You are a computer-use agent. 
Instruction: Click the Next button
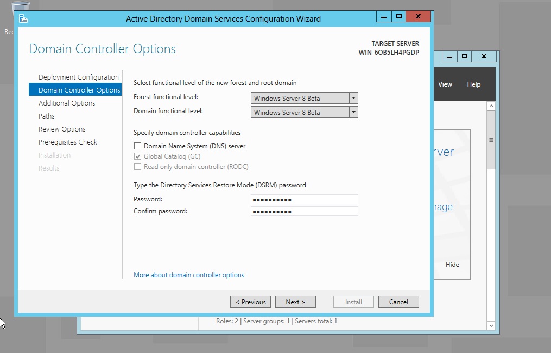click(x=295, y=302)
